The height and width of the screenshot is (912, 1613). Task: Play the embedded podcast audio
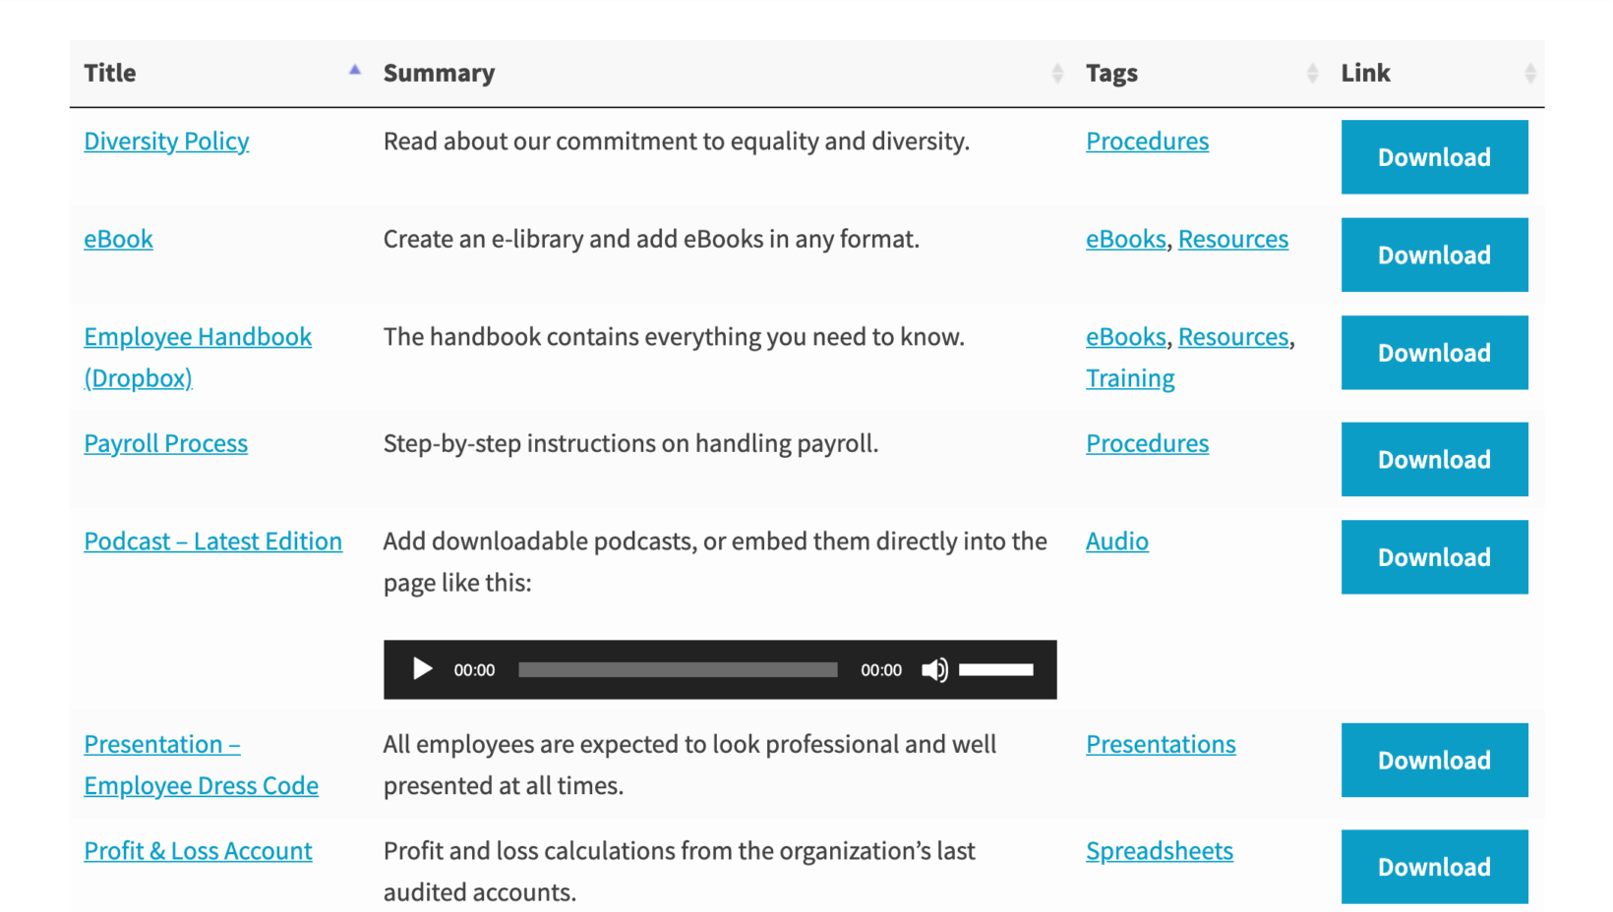point(422,669)
